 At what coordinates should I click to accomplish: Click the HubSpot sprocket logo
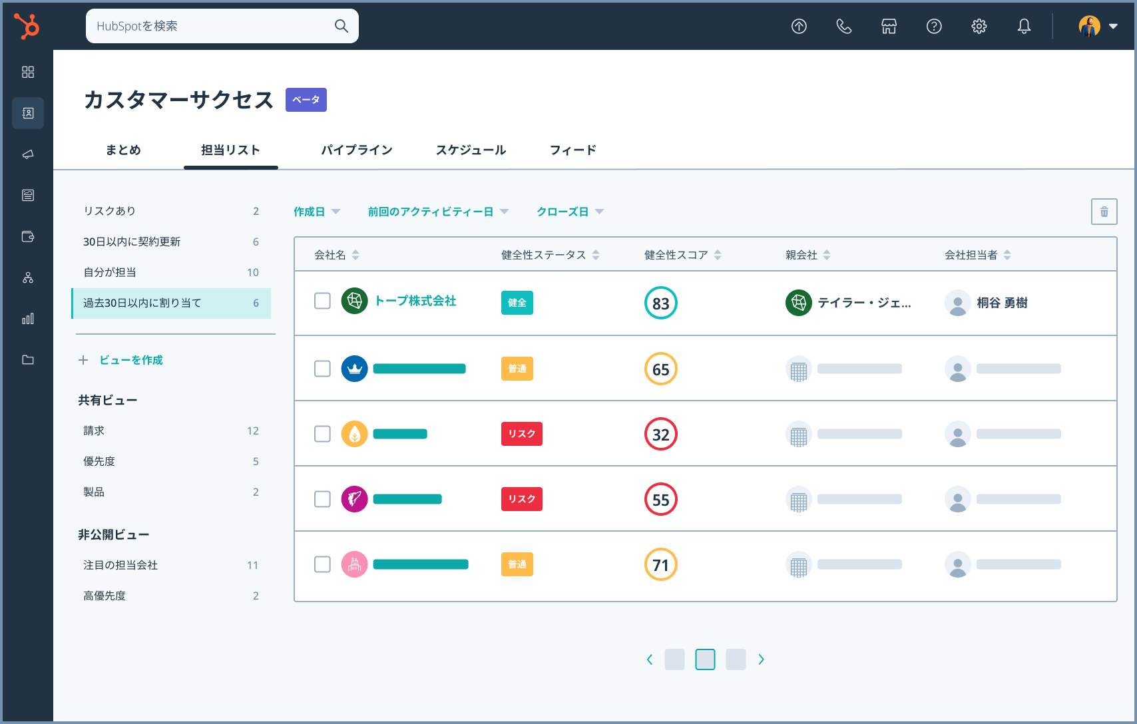coord(27,27)
